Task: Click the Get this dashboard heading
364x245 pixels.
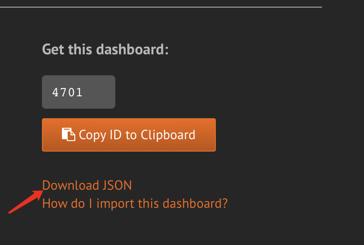Action: coord(105,49)
